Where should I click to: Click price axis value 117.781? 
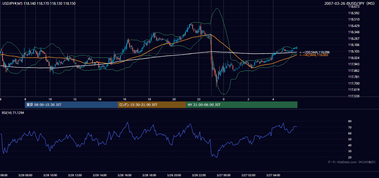pyautogui.click(x=354, y=77)
